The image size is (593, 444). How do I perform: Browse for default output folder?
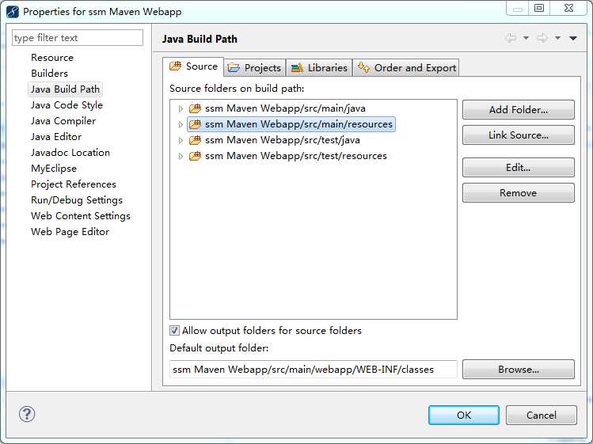519,369
